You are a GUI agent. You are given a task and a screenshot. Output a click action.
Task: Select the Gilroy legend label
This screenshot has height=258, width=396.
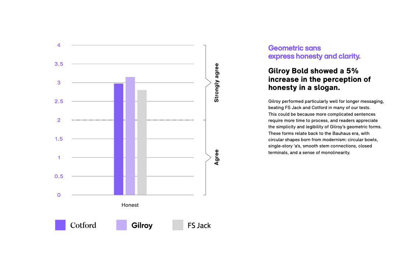142,226
